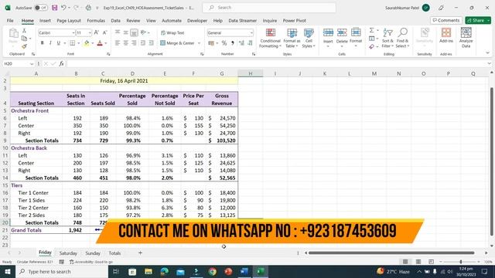495x278 pixels.
Task: Click the zoom slider handle
Action: [x=461, y=262]
